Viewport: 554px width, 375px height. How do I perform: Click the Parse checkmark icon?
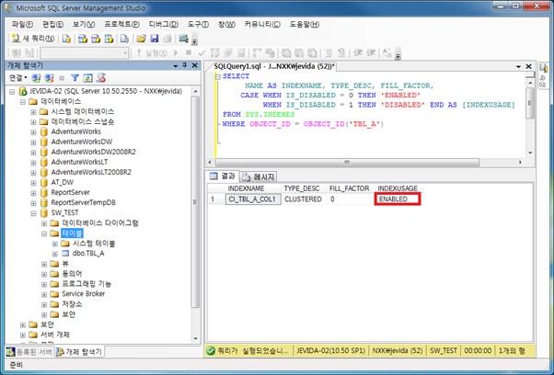202,53
